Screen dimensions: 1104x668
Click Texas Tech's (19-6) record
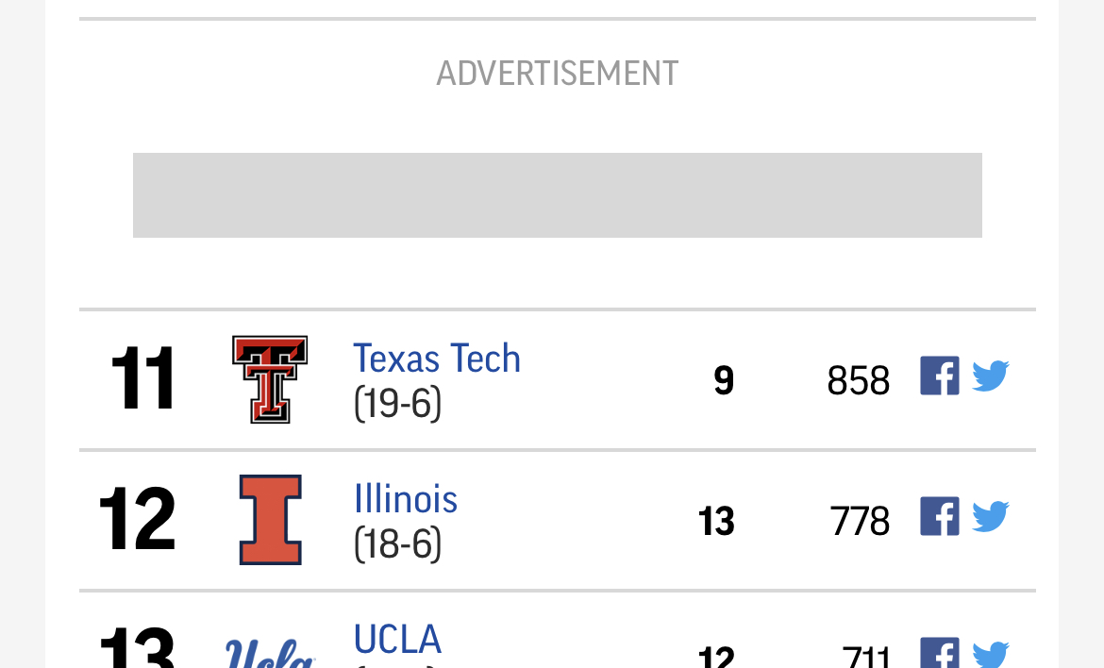tap(397, 404)
